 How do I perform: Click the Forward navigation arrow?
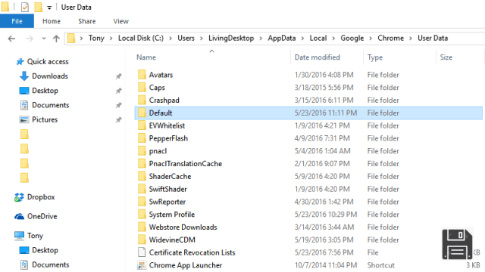click(x=30, y=39)
